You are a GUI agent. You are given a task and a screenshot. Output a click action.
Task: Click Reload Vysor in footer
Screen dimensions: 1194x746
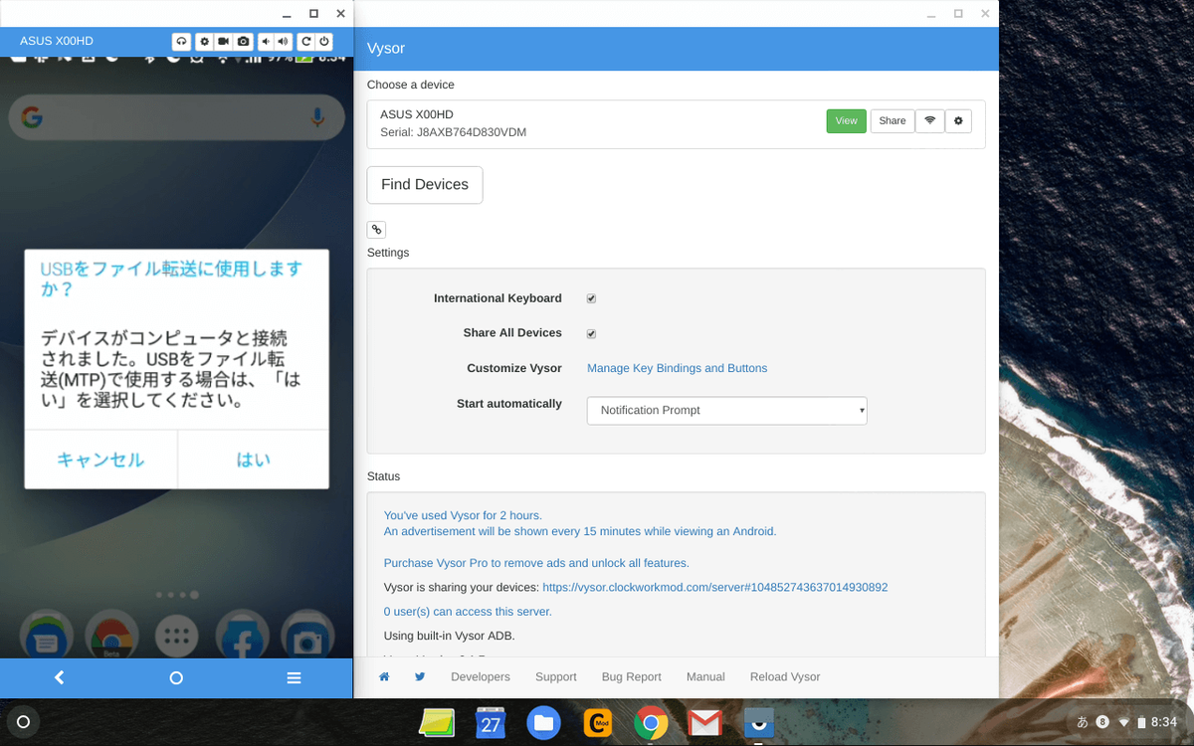[x=785, y=676]
